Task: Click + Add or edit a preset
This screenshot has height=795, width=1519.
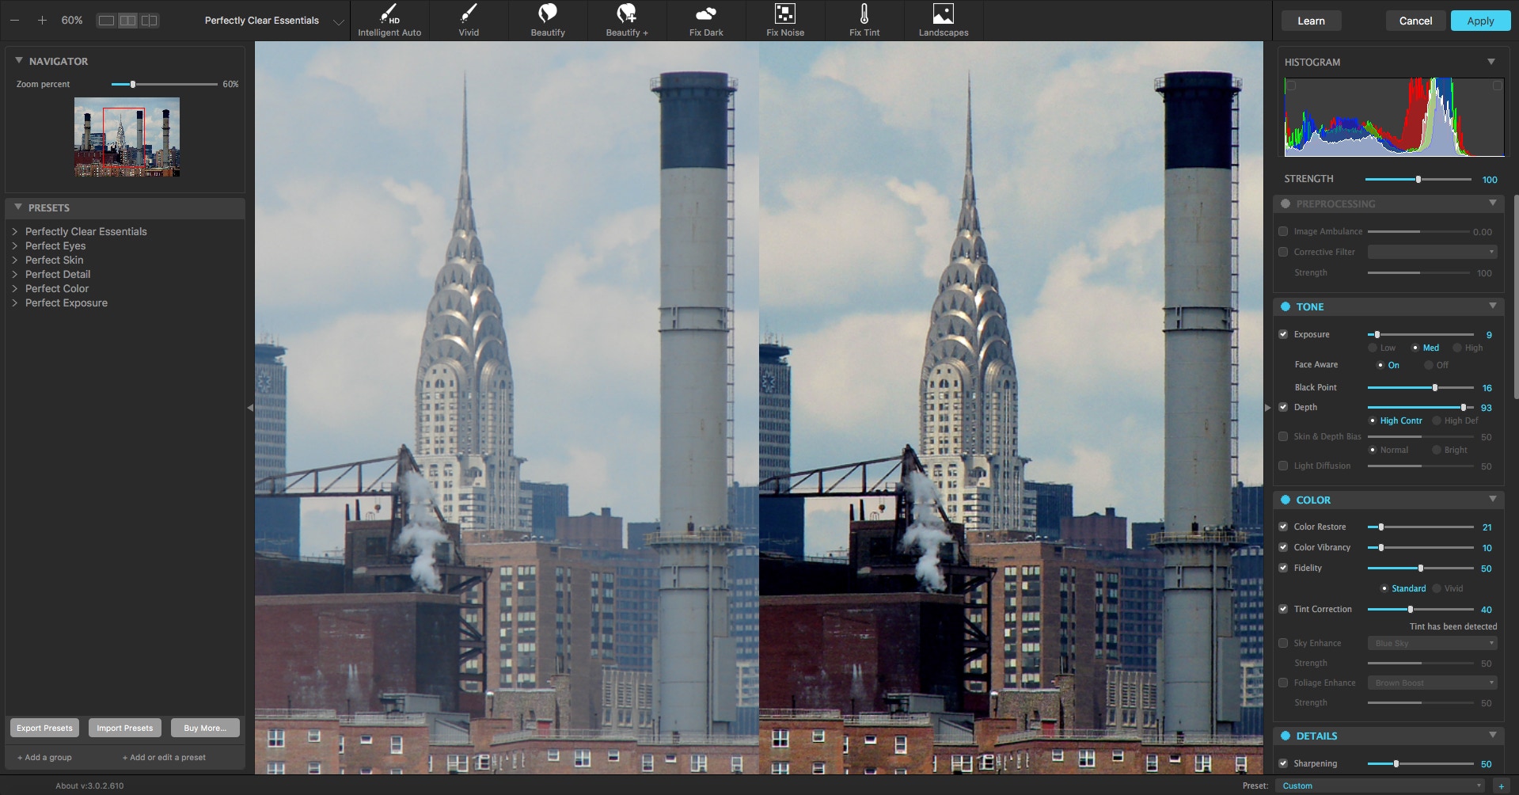Action: click(x=164, y=757)
